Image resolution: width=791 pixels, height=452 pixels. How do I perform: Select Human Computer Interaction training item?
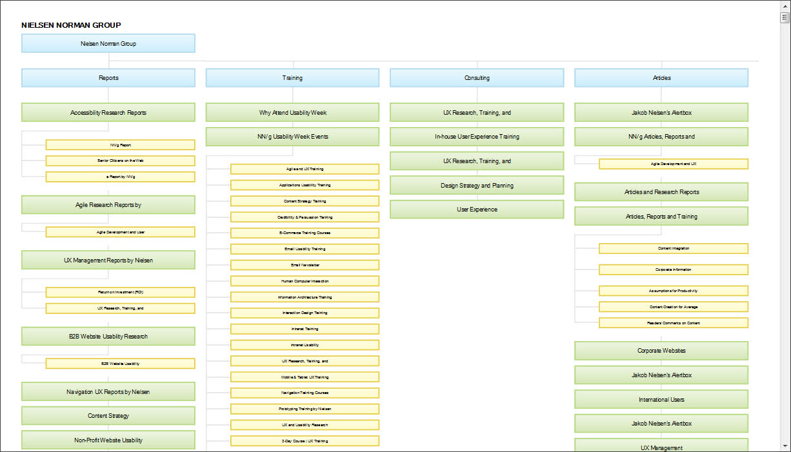tap(305, 280)
